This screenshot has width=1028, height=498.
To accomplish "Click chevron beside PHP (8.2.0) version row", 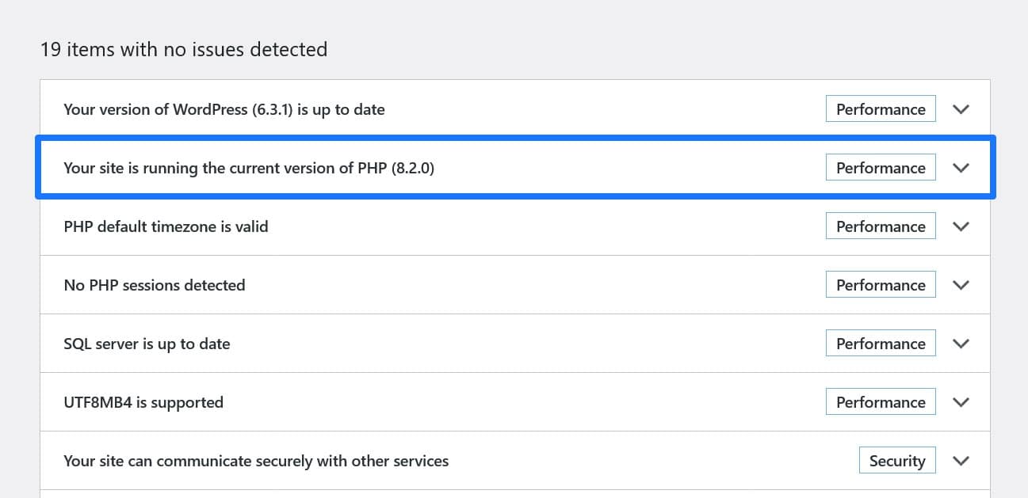I will (961, 168).
